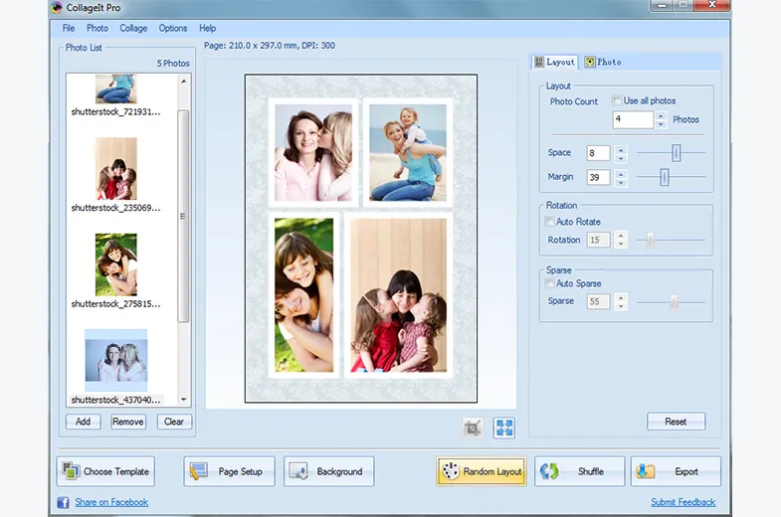Click the Rotation slider handle
The height and width of the screenshot is (517, 781).
[x=650, y=240]
